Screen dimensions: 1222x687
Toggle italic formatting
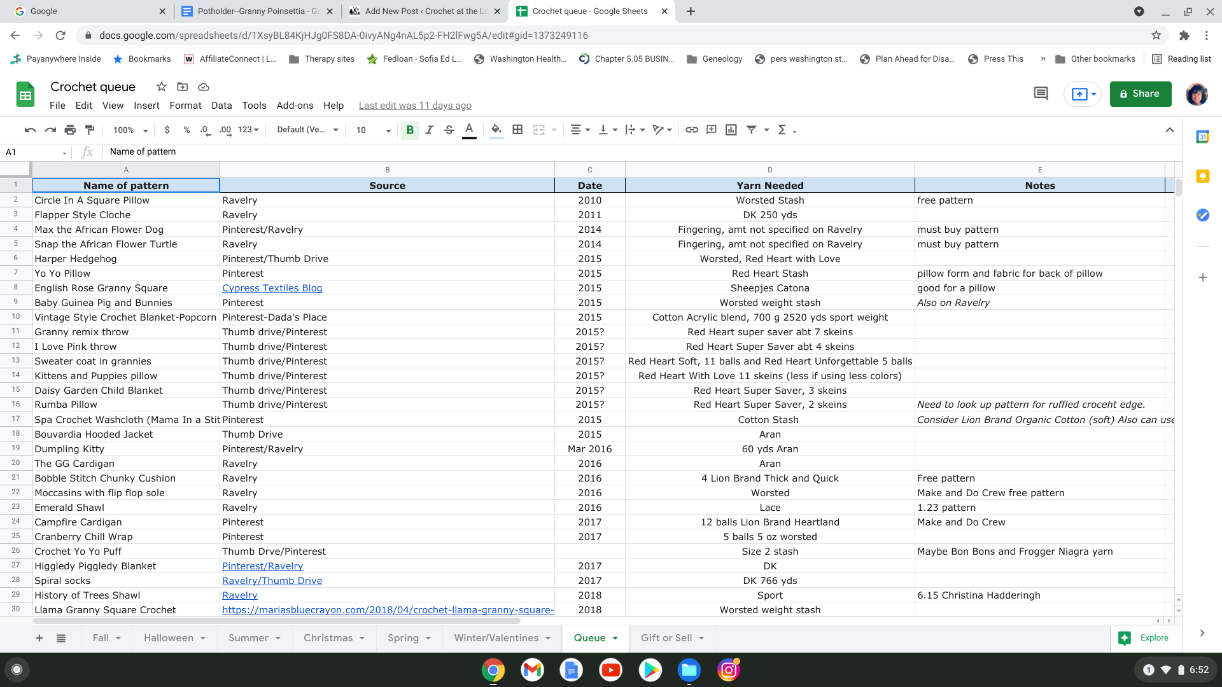430,130
